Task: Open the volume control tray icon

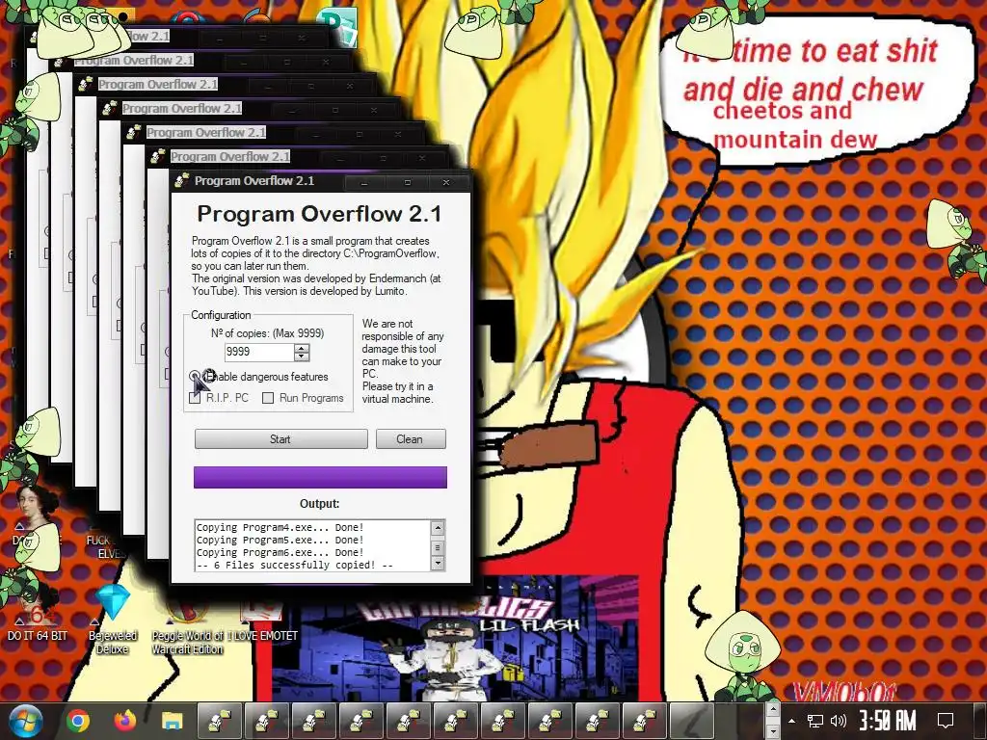Action: click(x=838, y=721)
